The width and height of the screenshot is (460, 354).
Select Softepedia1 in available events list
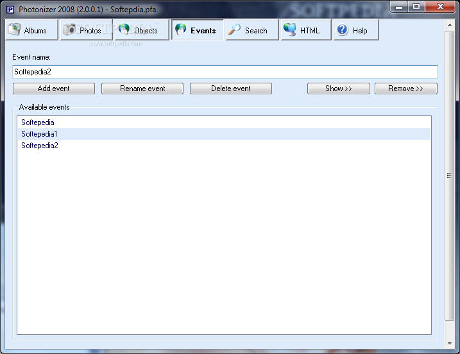click(x=224, y=134)
